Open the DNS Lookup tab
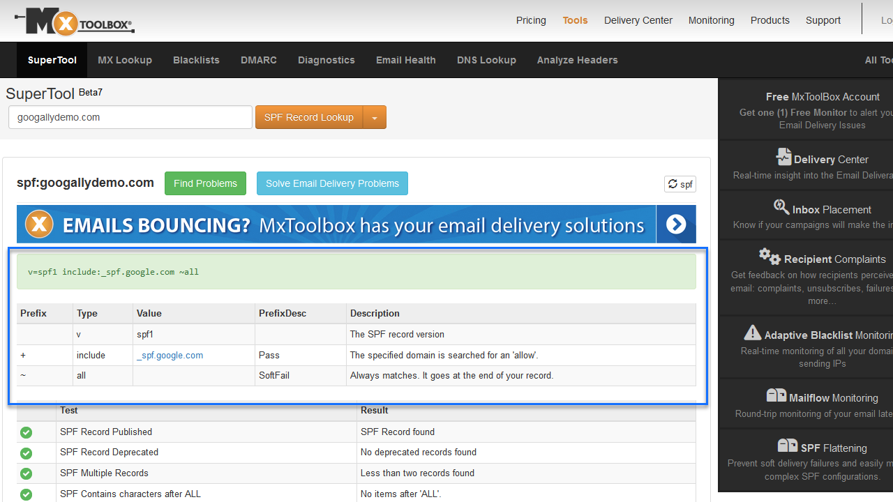 pyautogui.click(x=486, y=60)
